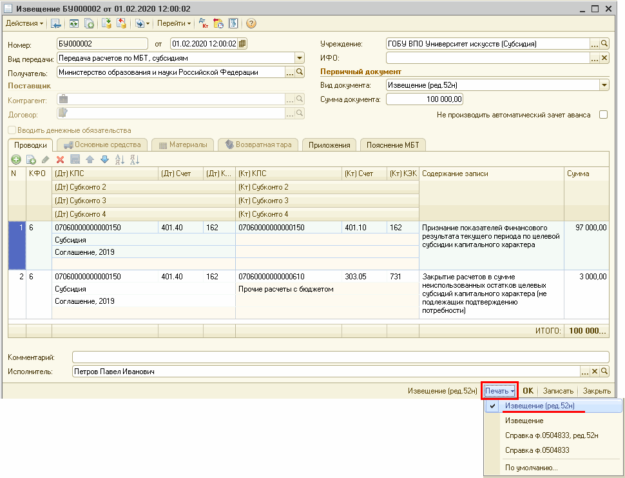The height and width of the screenshot is (478, 625).
Task: Enable 'Не производить автоматический зачет аванса' checkbox
Action: tap(603, 115)
